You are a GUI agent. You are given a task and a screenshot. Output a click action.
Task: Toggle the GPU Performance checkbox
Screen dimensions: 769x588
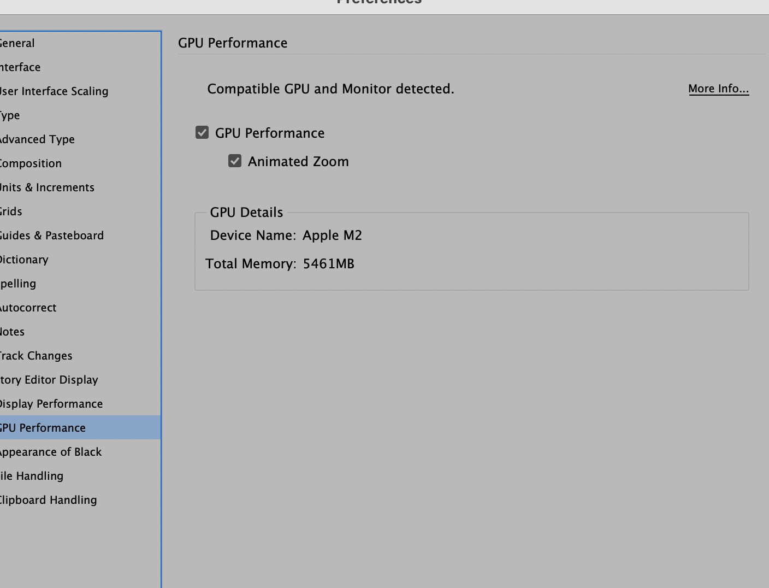(202, 133)
